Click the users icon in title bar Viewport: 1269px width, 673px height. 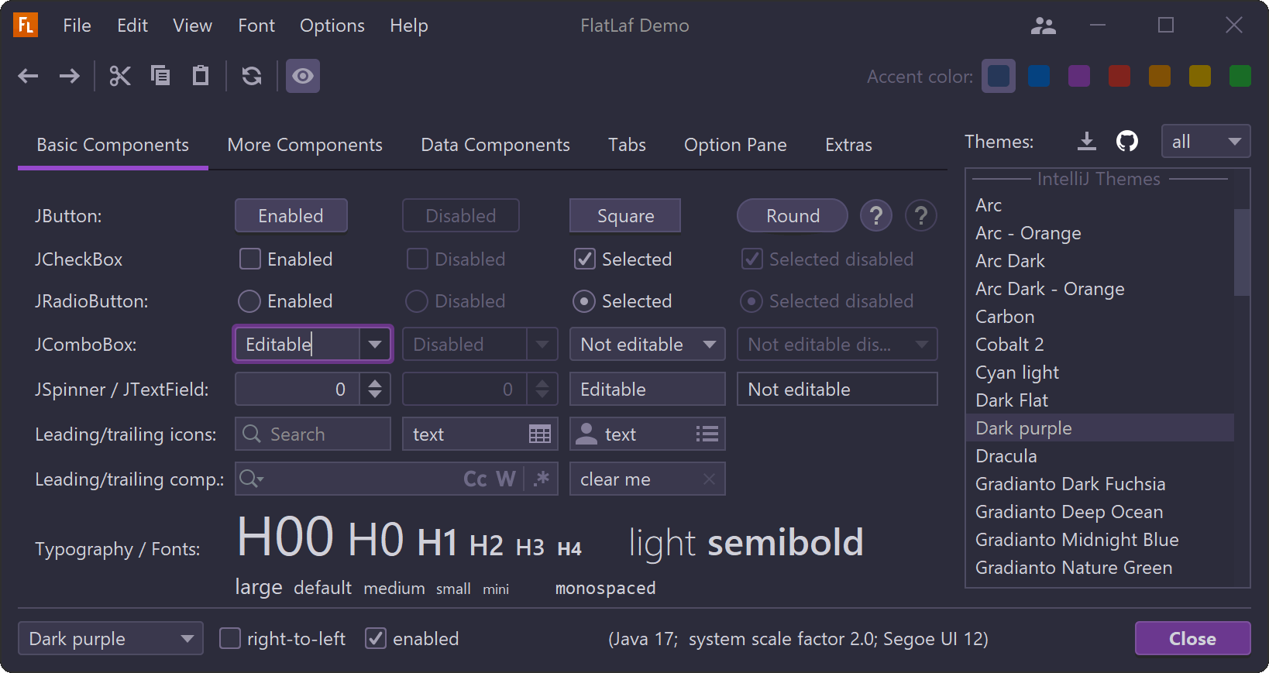pos(1044,26)
